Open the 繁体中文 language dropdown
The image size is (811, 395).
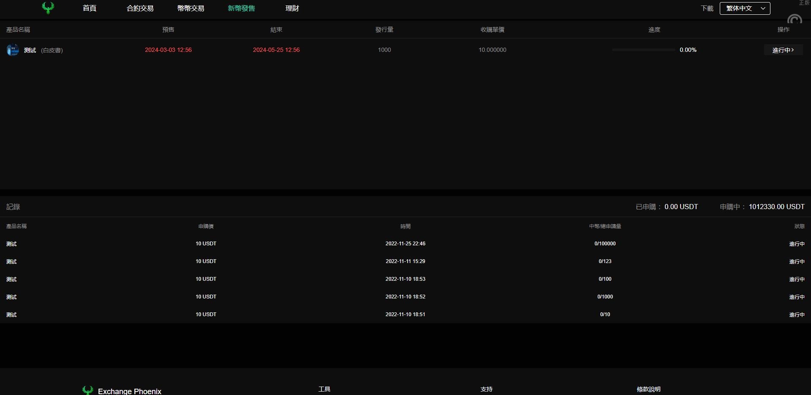745,8
